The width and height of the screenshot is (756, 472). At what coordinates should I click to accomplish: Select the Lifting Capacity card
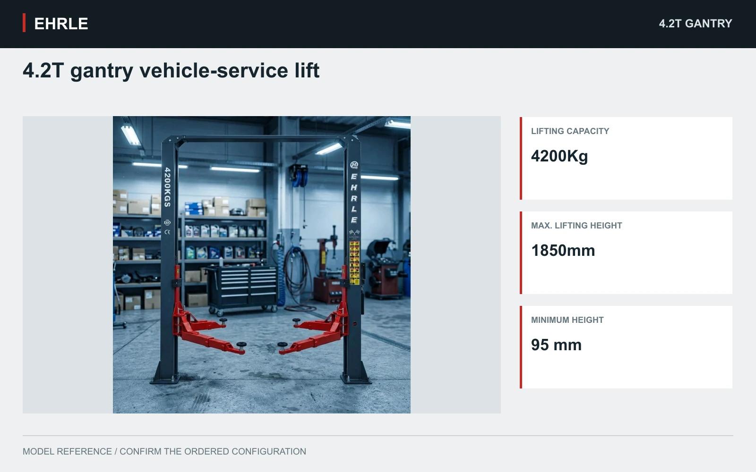point(626,158)
